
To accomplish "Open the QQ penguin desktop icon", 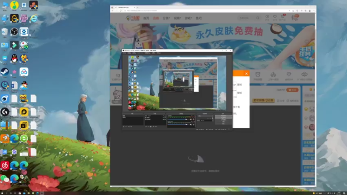I will (x=14, y=58).
